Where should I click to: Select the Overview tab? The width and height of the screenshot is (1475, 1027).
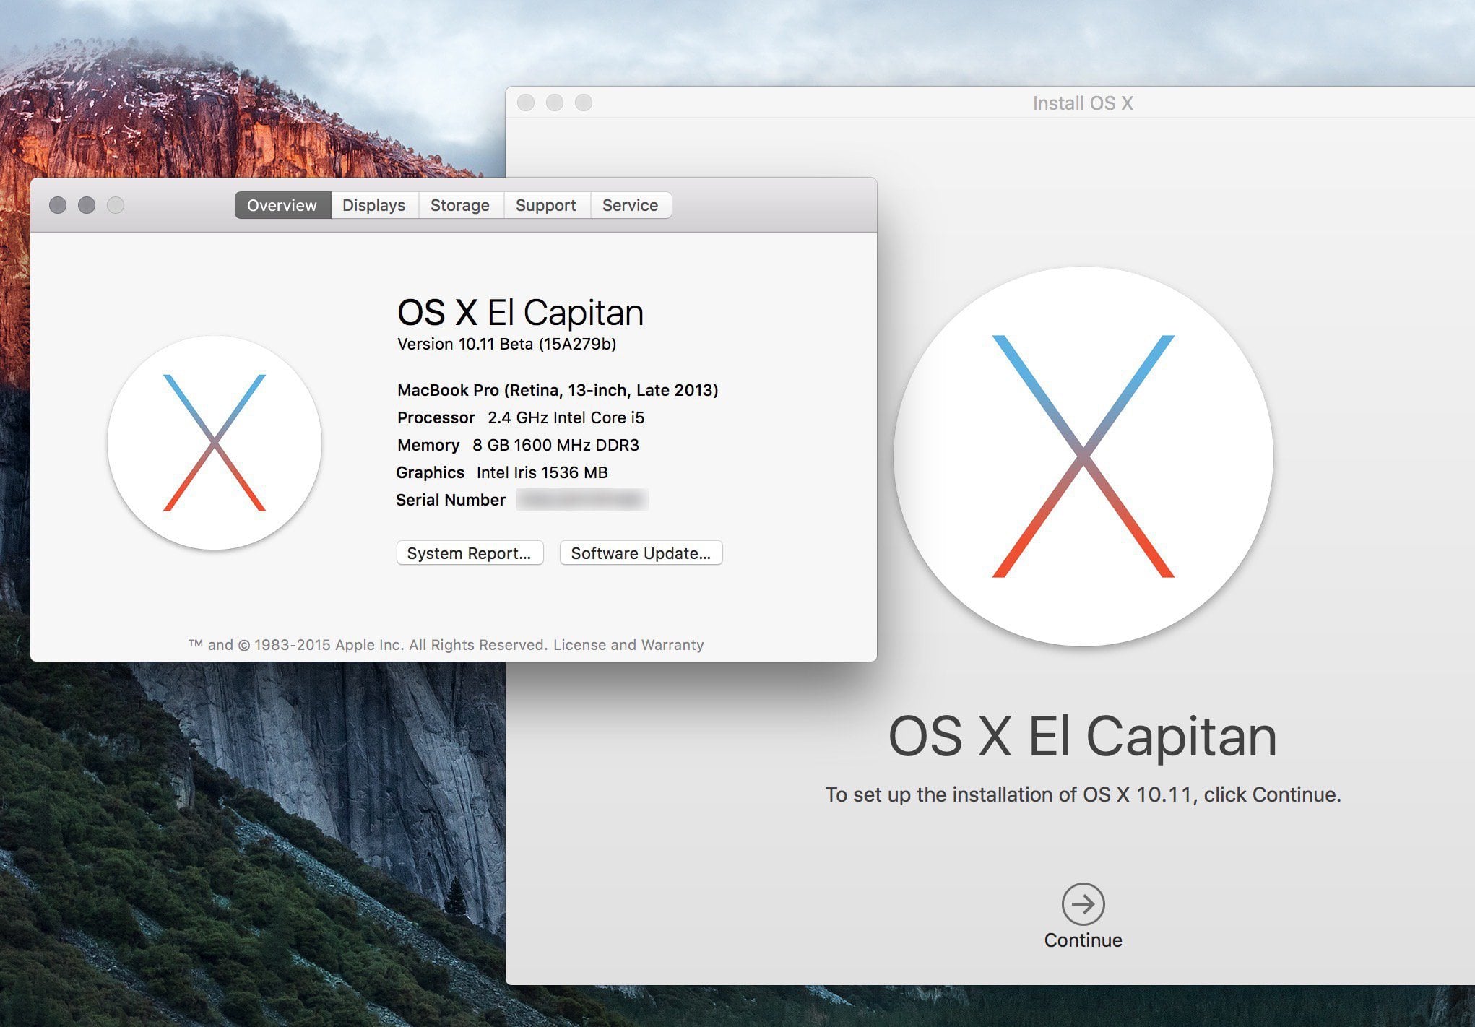click(282, 205)
